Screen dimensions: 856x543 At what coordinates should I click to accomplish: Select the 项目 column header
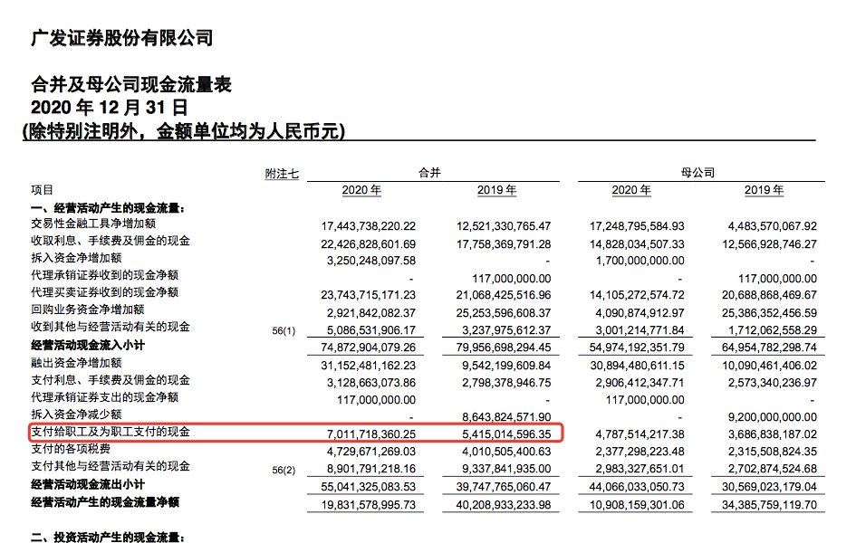click(42, 190)
